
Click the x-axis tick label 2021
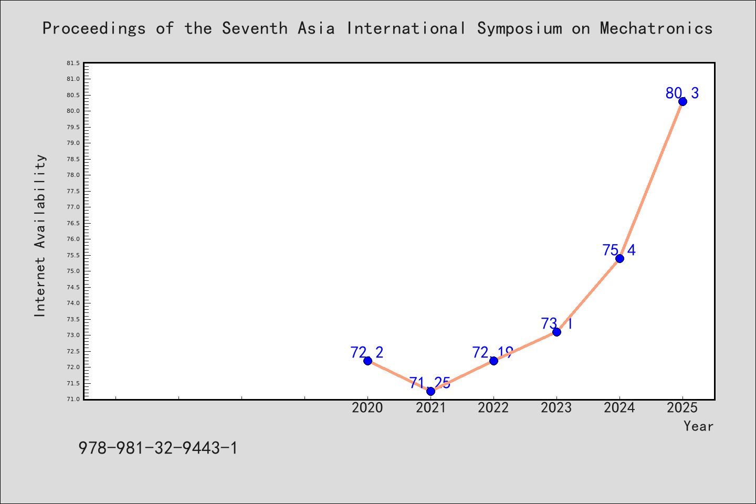(x=430, y=407)
